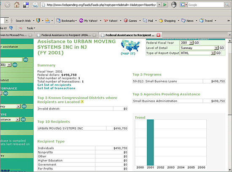Close the active Federal Assistance tab
232x172 pixels.
click(x=159, y=35)
